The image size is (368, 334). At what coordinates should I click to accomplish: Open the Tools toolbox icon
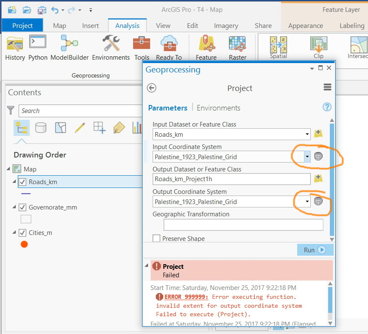click(x=142, y=47)
